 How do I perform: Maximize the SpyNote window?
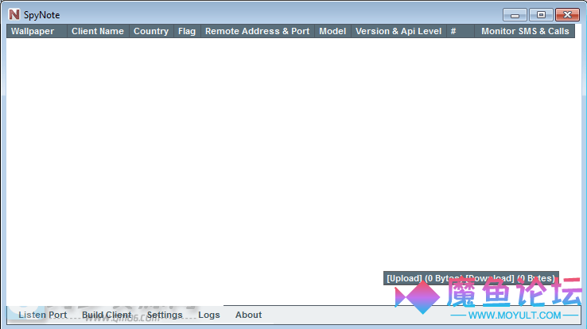tap(541, 15)
